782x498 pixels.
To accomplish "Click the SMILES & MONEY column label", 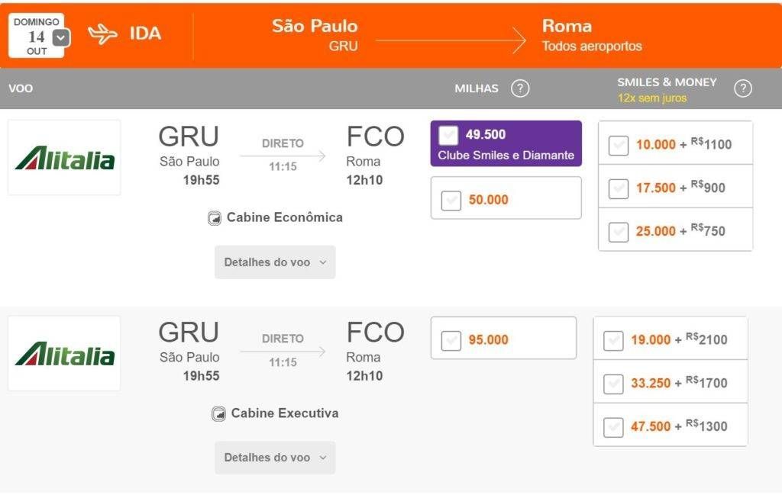I will tap(667, 82).
